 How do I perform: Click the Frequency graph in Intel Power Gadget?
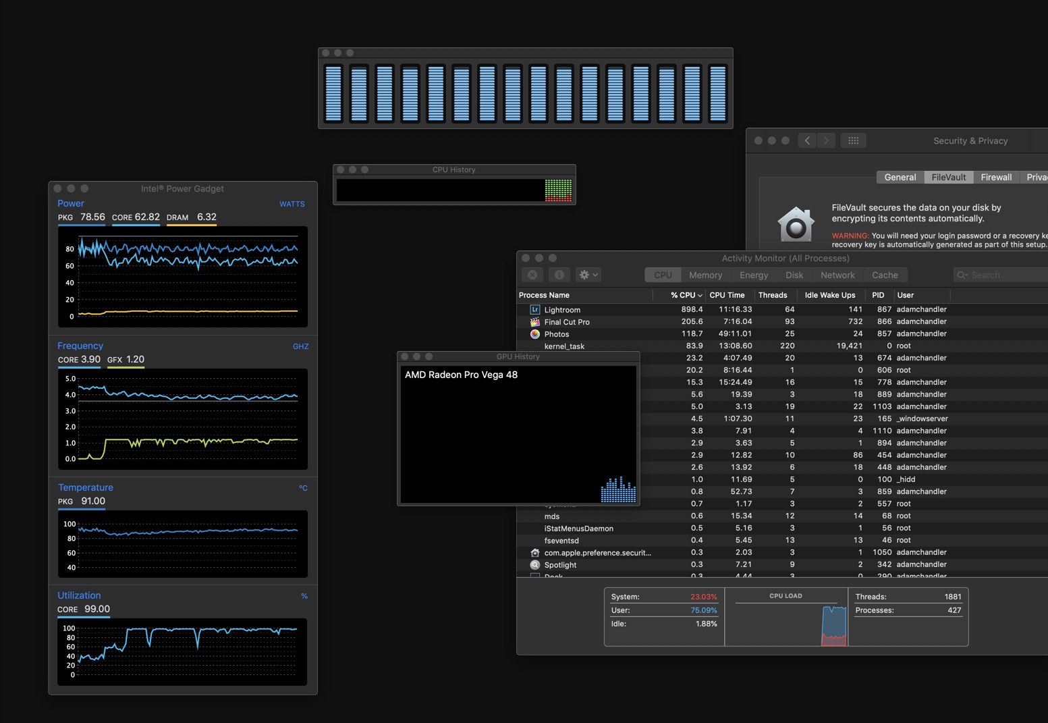point(182,419)
